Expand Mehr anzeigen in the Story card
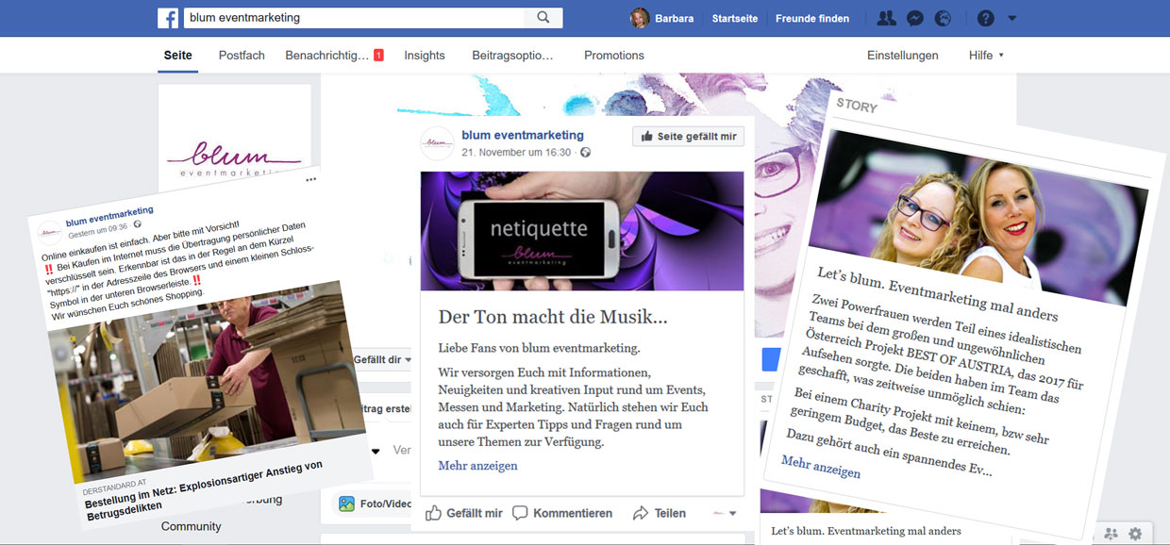Screen dimensions: 1170x545 (x=821, y=467)
